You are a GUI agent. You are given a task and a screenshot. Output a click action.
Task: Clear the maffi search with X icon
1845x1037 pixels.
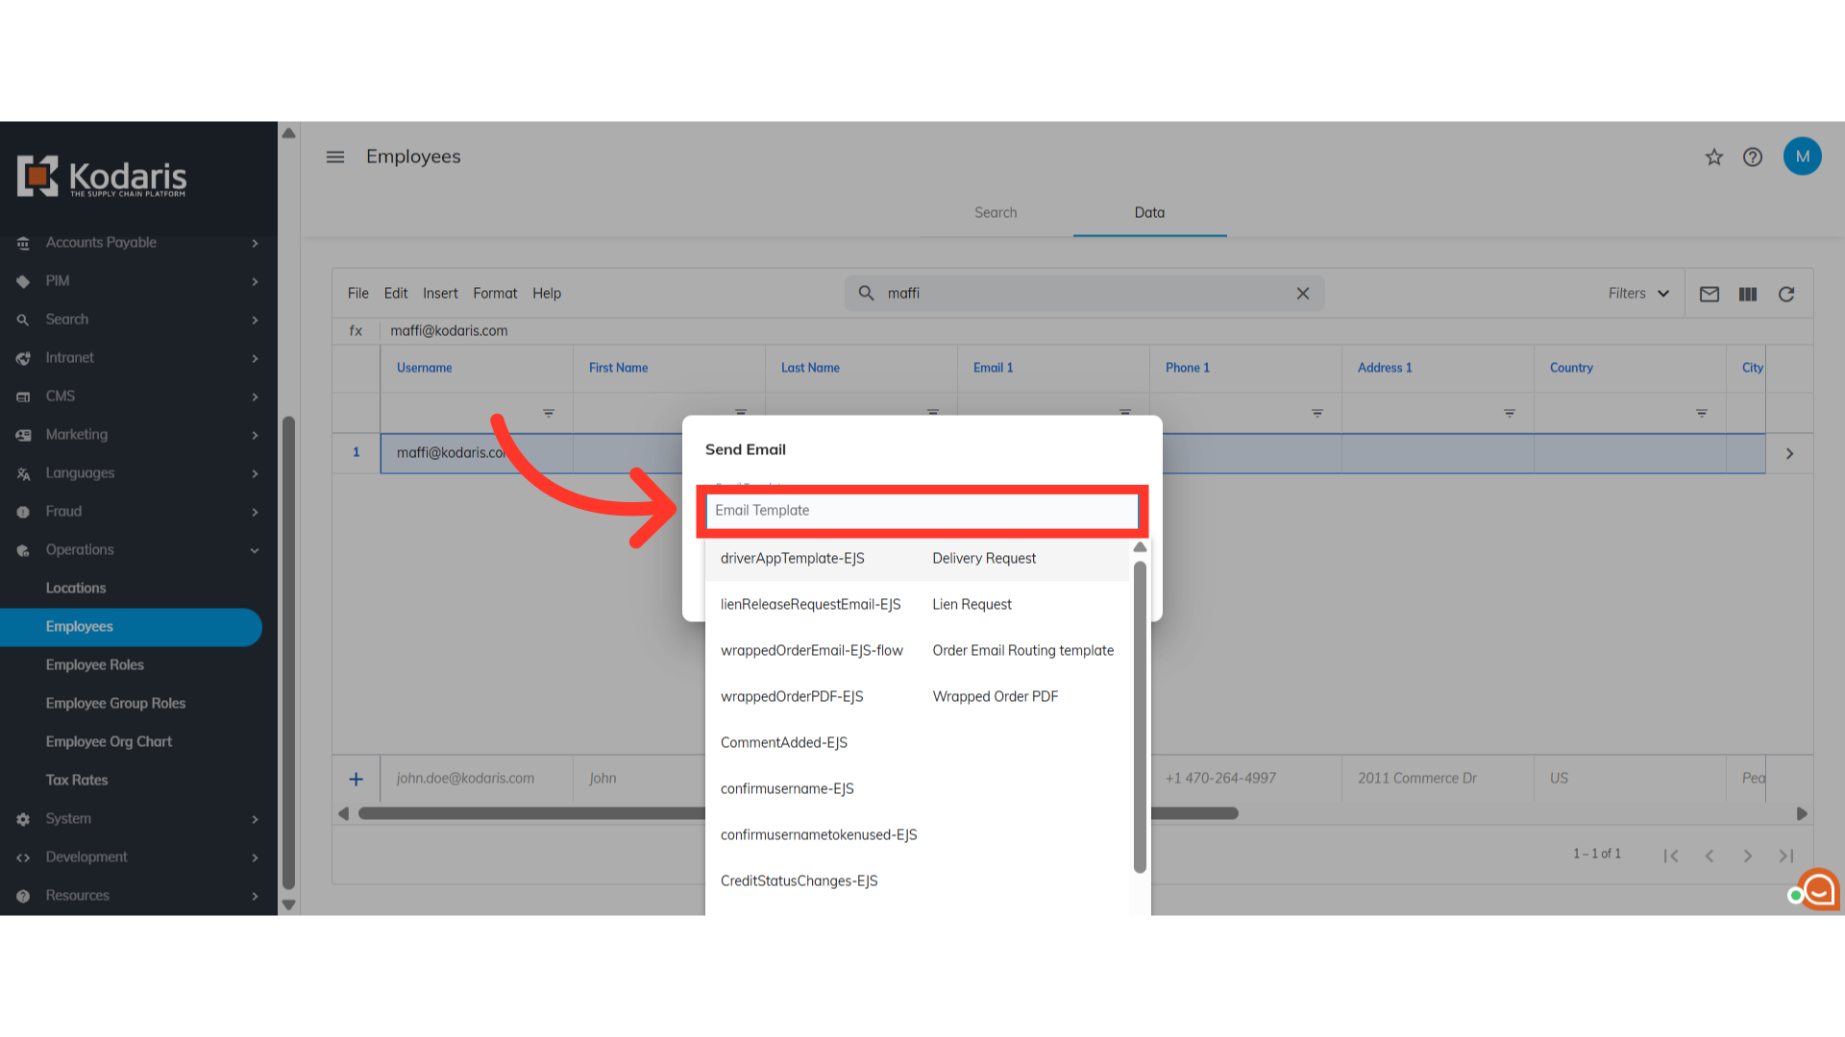(x=1302, y=294)
